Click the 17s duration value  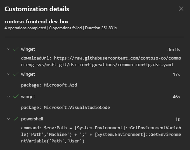click(x=176, y=74)
